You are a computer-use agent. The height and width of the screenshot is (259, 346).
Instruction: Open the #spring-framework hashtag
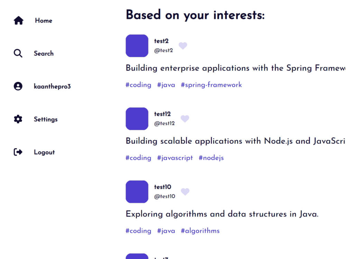pyautogui.click(x=211, y=85)
